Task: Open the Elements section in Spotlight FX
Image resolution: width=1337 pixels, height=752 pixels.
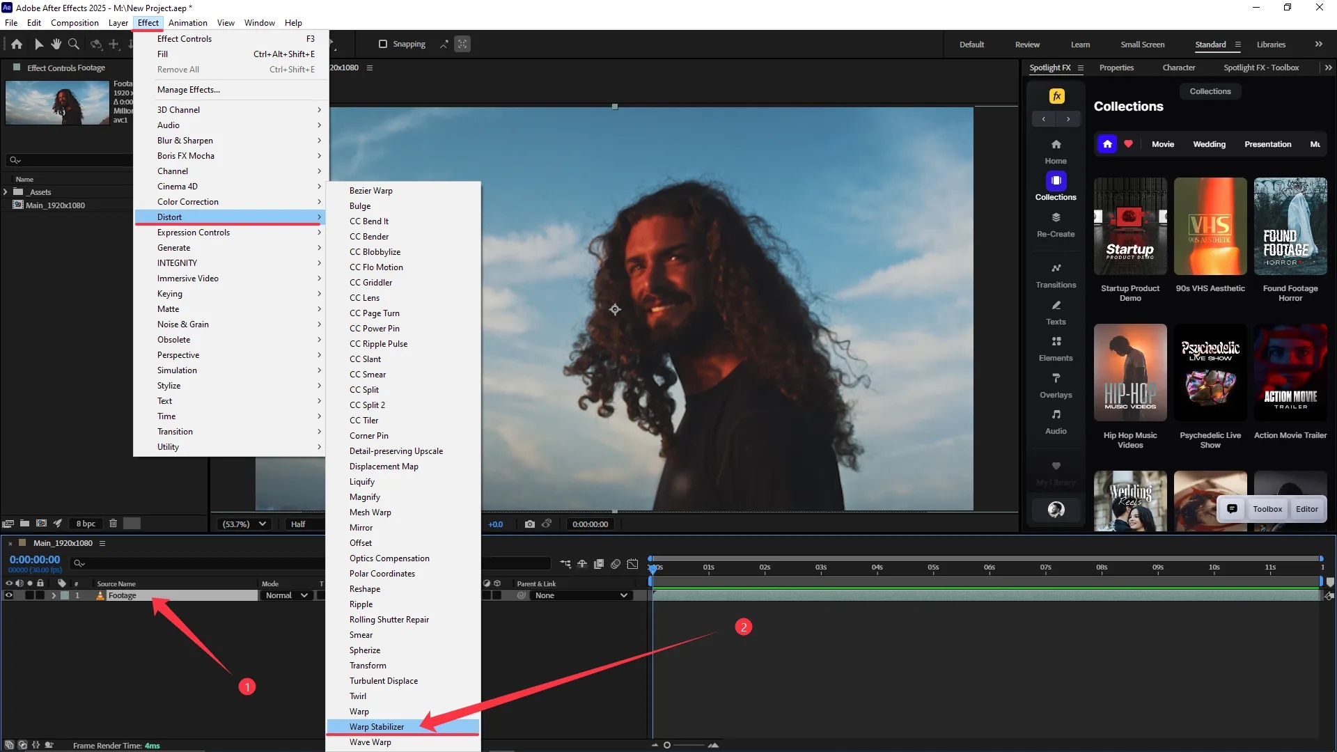Action: coord(1056,350)
